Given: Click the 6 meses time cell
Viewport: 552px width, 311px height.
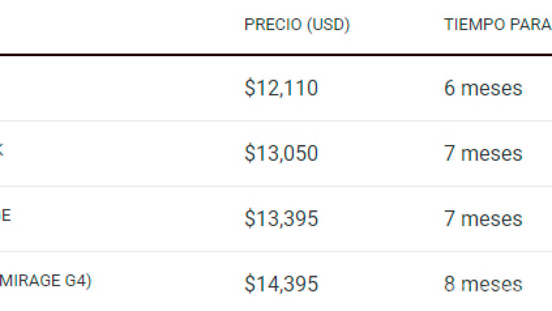Looking at the screenshot, I should (483, 88).
